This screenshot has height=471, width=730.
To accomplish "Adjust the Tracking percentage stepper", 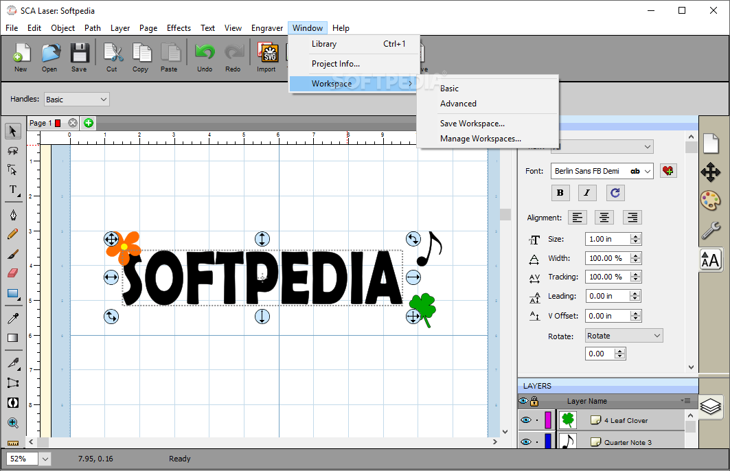I will pyautogui.click(x=635, y=277).
